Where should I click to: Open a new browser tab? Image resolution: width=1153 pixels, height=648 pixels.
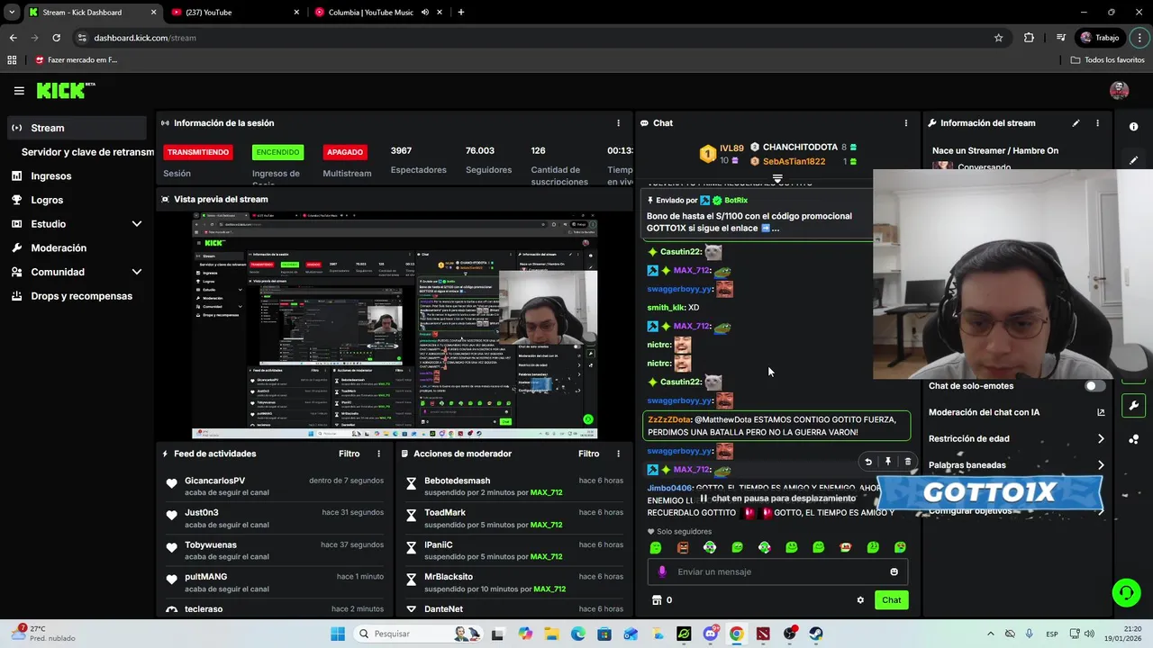(x=461, y=13)
